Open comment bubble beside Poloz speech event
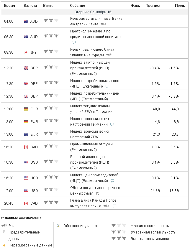 click(x=114, y=206)
